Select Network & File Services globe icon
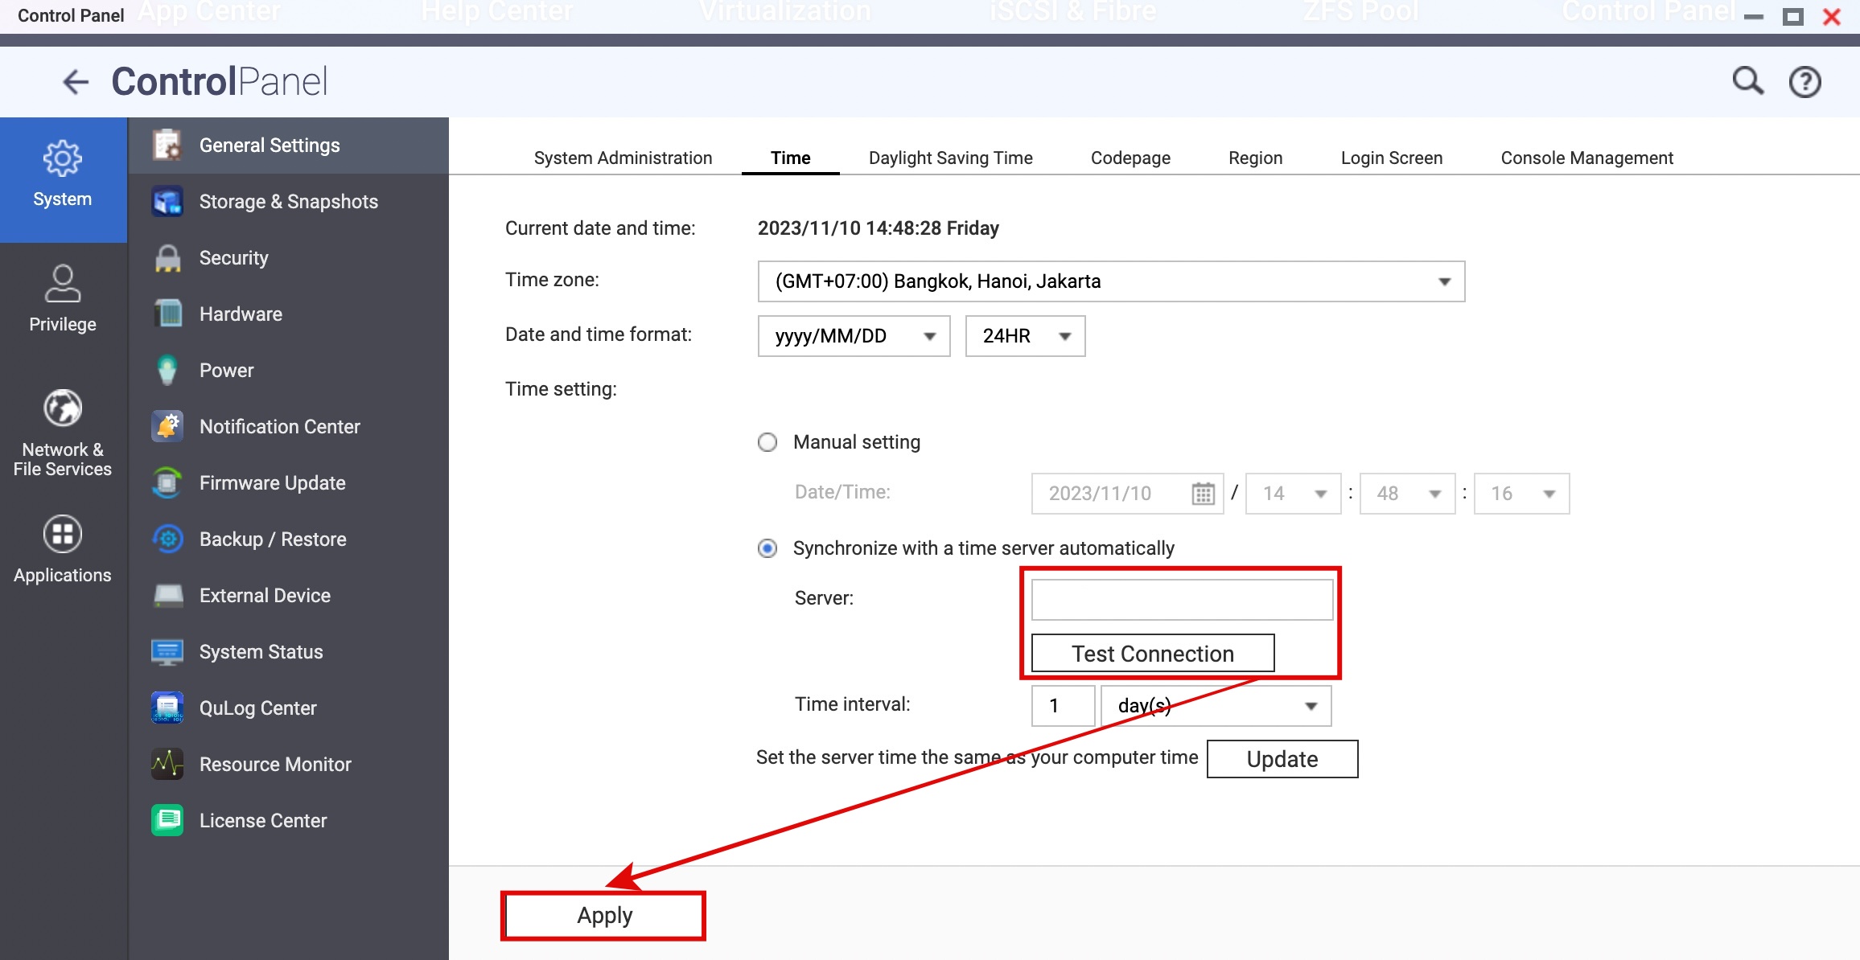This screenshot has width=1860, height=960. (x=63, y=408)
